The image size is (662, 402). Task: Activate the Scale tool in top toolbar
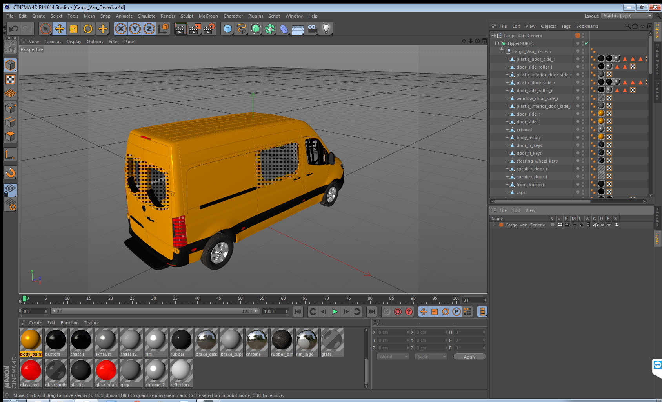click(74, 29)
